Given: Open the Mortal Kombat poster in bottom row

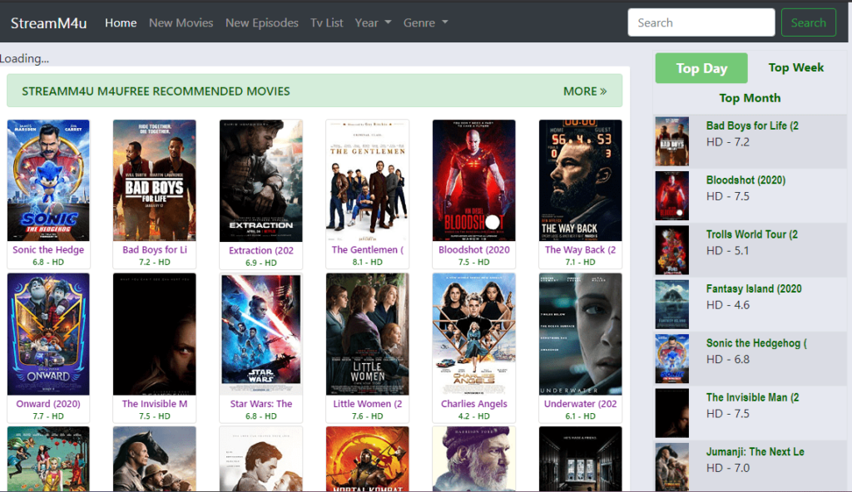Looking at the screenshot, I should 367,459.
